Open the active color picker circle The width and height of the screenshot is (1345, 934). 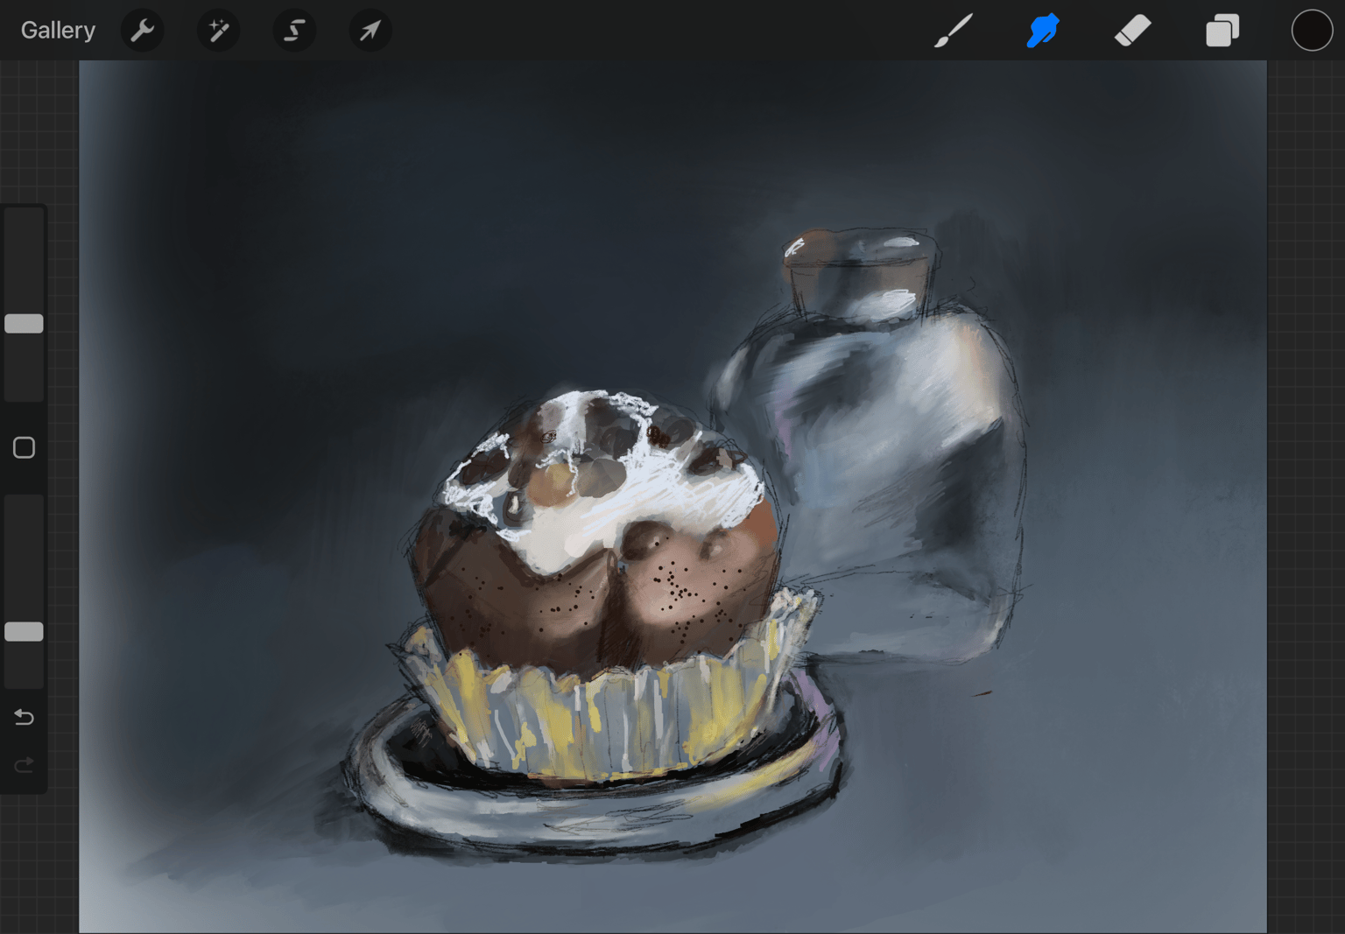point(1312,31)
